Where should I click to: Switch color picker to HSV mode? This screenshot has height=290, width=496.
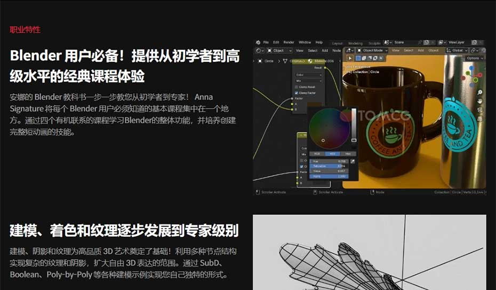click(x=332, y=154)
